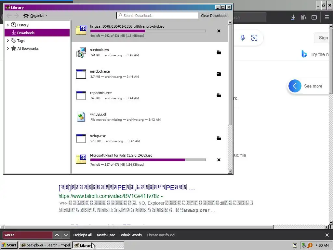Click downloads list scroll-up arrow
The width and height of the screenshot is (333, 250).
[230, 22]
